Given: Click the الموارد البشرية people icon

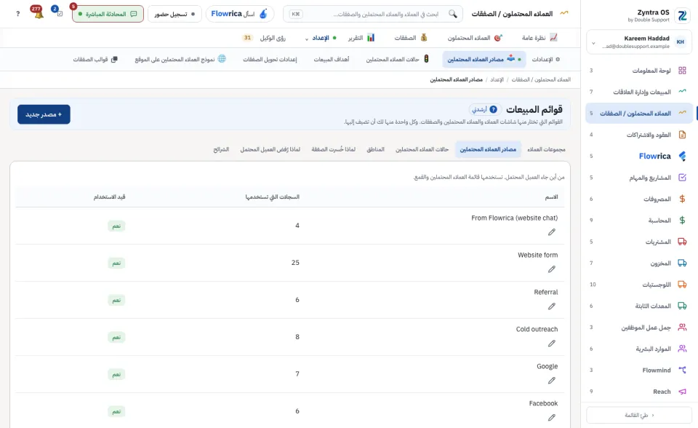Looking at the screenshot, I should coord(682,349).
